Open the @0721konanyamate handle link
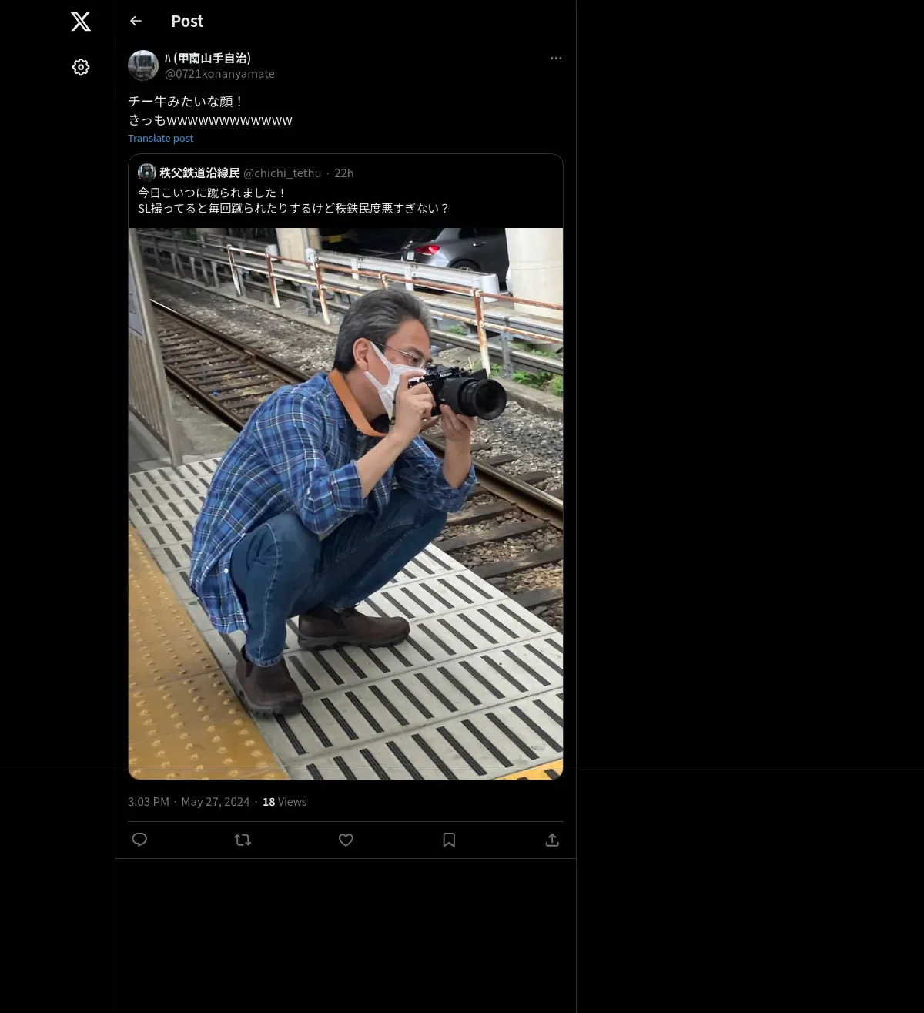924x1013 pixels. (219, 74)
